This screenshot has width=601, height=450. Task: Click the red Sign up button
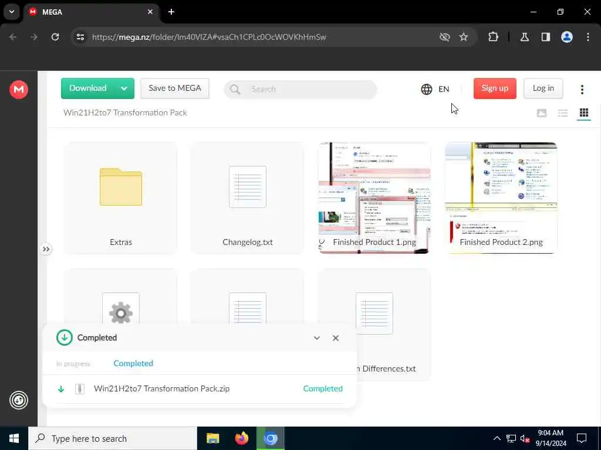[495, 88]
